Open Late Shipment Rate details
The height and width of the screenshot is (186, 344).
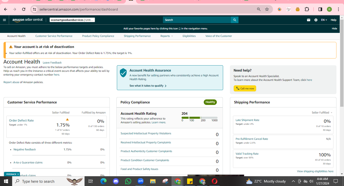point(247,120)
